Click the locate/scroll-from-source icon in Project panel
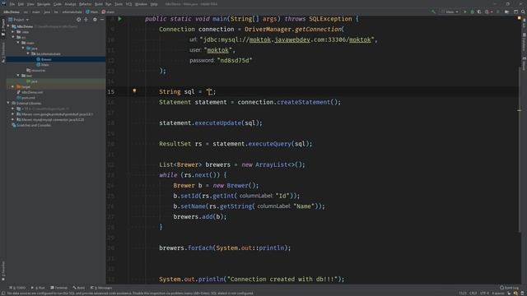This screenshot has height=296, width=527. [79, 20]
